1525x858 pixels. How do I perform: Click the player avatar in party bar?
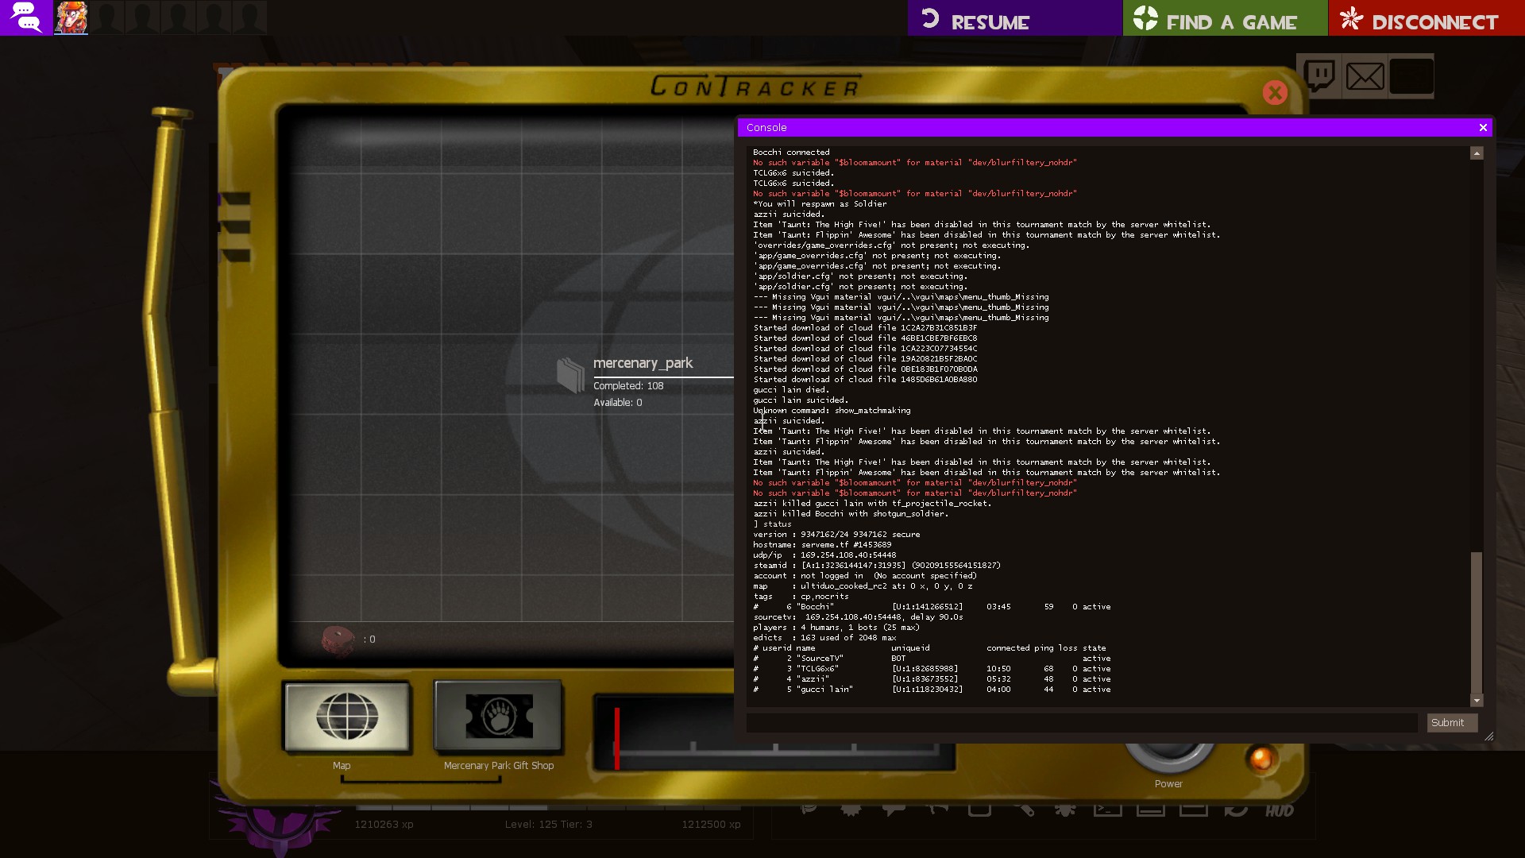coord(71,17)
